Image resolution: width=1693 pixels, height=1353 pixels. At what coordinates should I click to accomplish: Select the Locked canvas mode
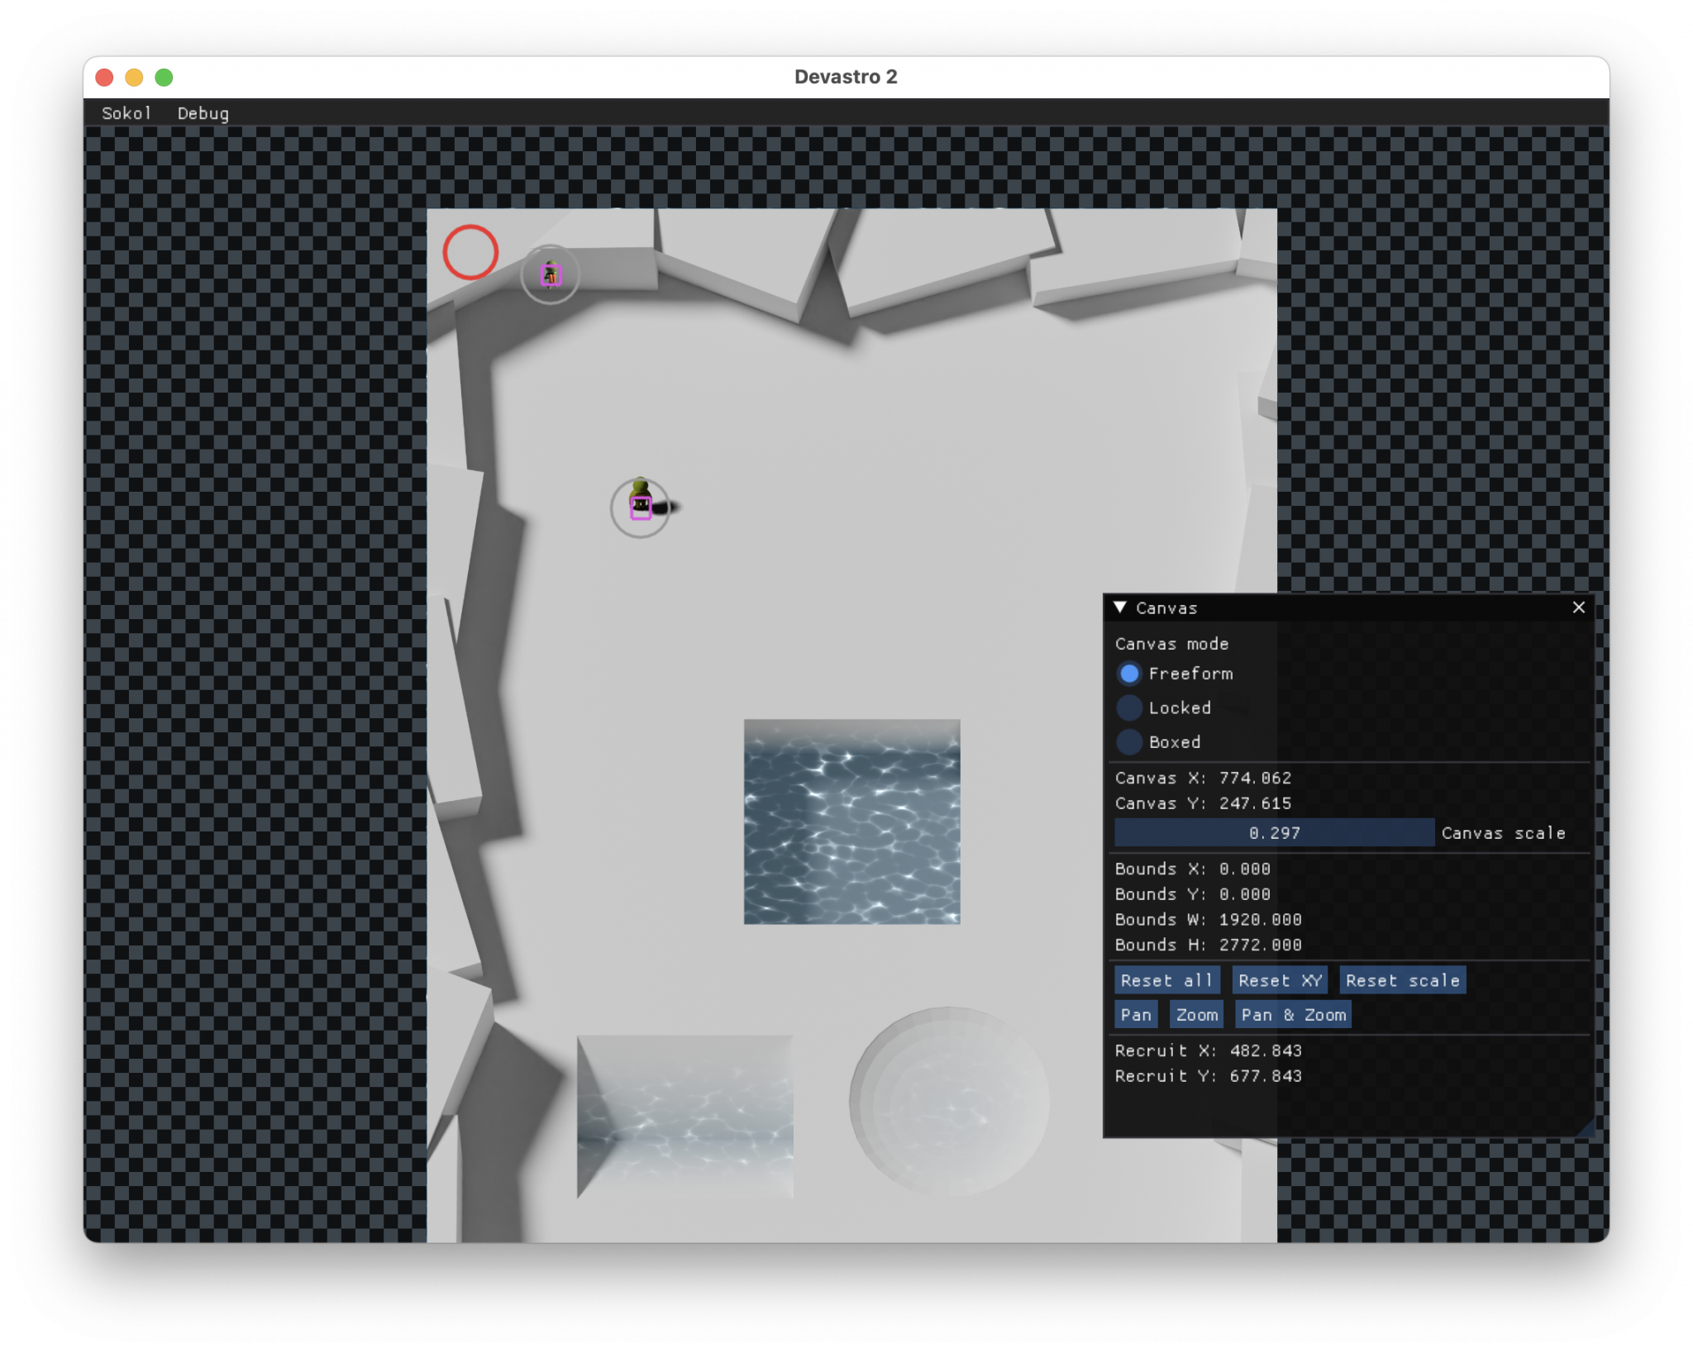click(1129, 707)
